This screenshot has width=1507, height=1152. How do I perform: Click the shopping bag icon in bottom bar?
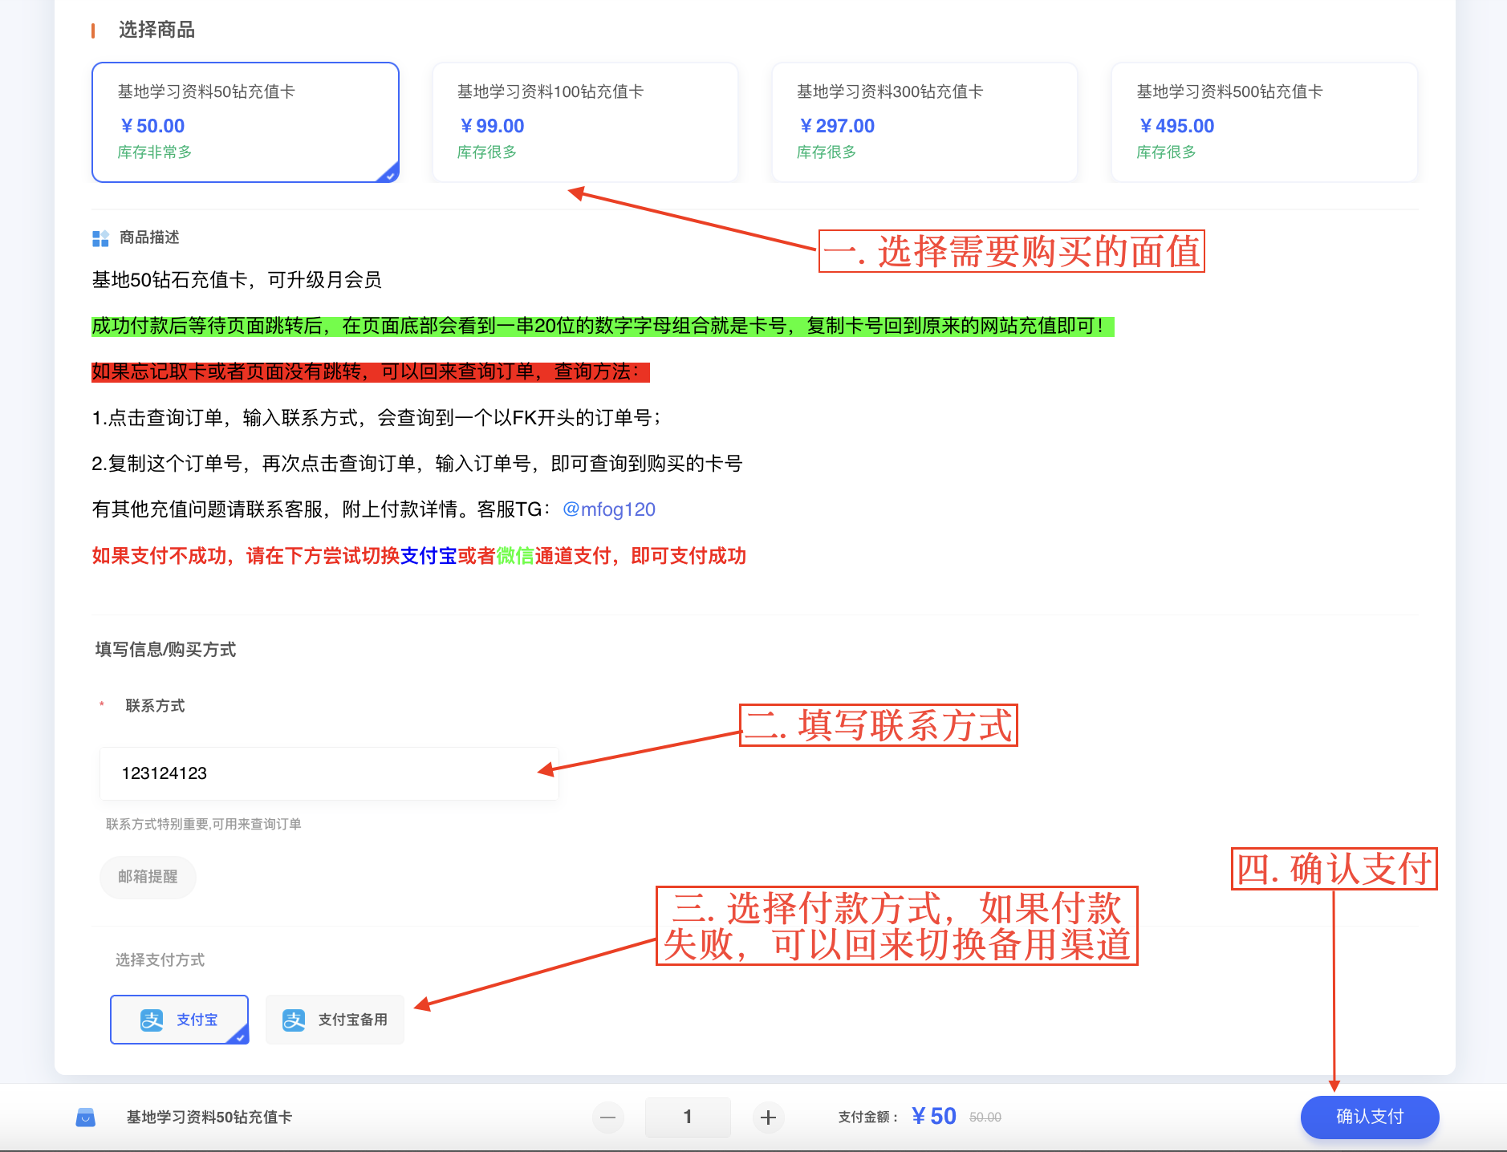[86, 1118]
